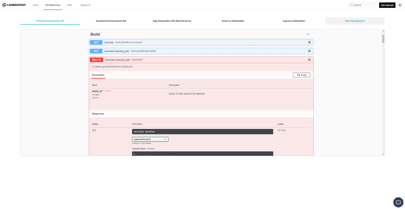405x209 pixels.
Task: Click the lock icon on the DELETE row
Action: click(309, 59)
